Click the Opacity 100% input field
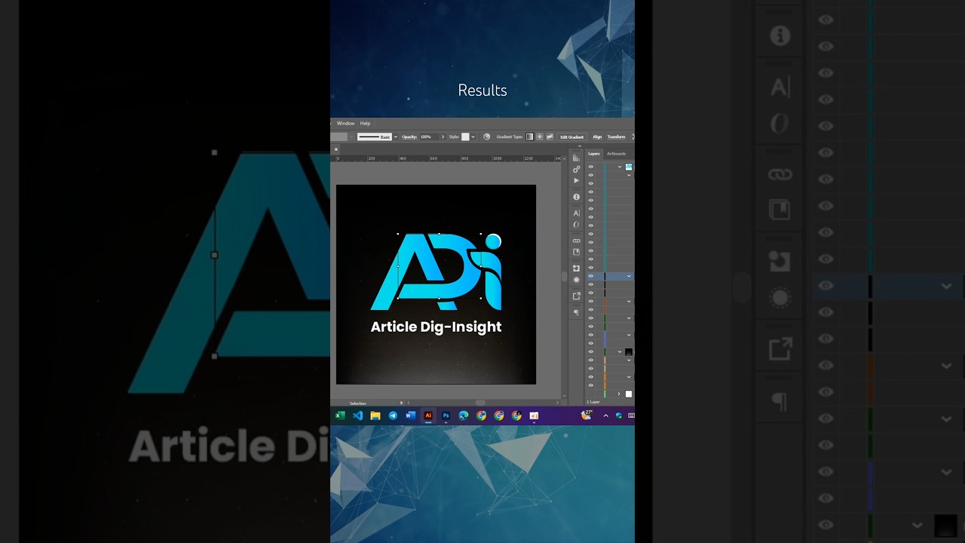The image size is (965, 543). (430, 137)
